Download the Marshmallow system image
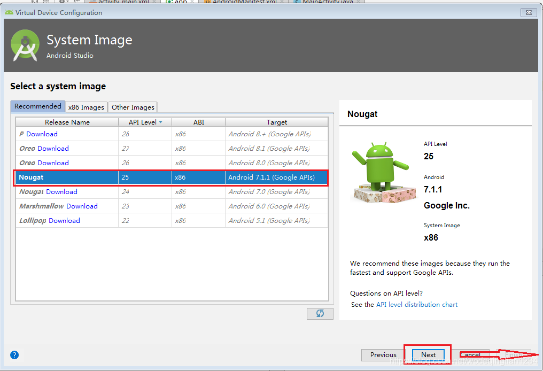Screen dimensions: 543x371 tap(82, 206)
